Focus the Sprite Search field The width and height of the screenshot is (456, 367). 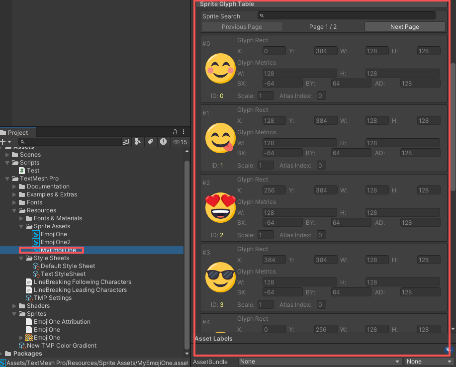point(347,16)
